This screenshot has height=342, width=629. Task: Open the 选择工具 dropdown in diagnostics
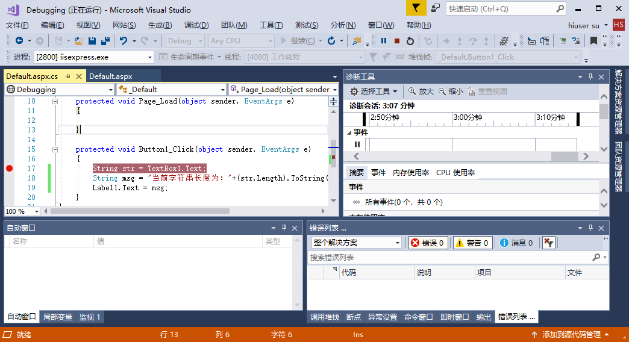[x=374, y=92]
